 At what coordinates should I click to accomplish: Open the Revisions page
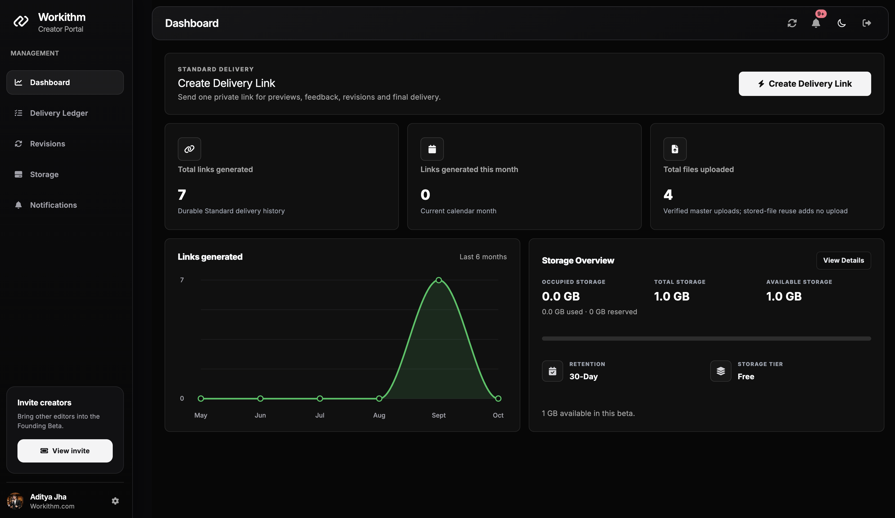pos(65,144)
